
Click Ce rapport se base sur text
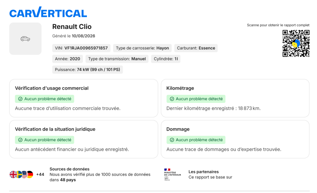pos(210,177)
